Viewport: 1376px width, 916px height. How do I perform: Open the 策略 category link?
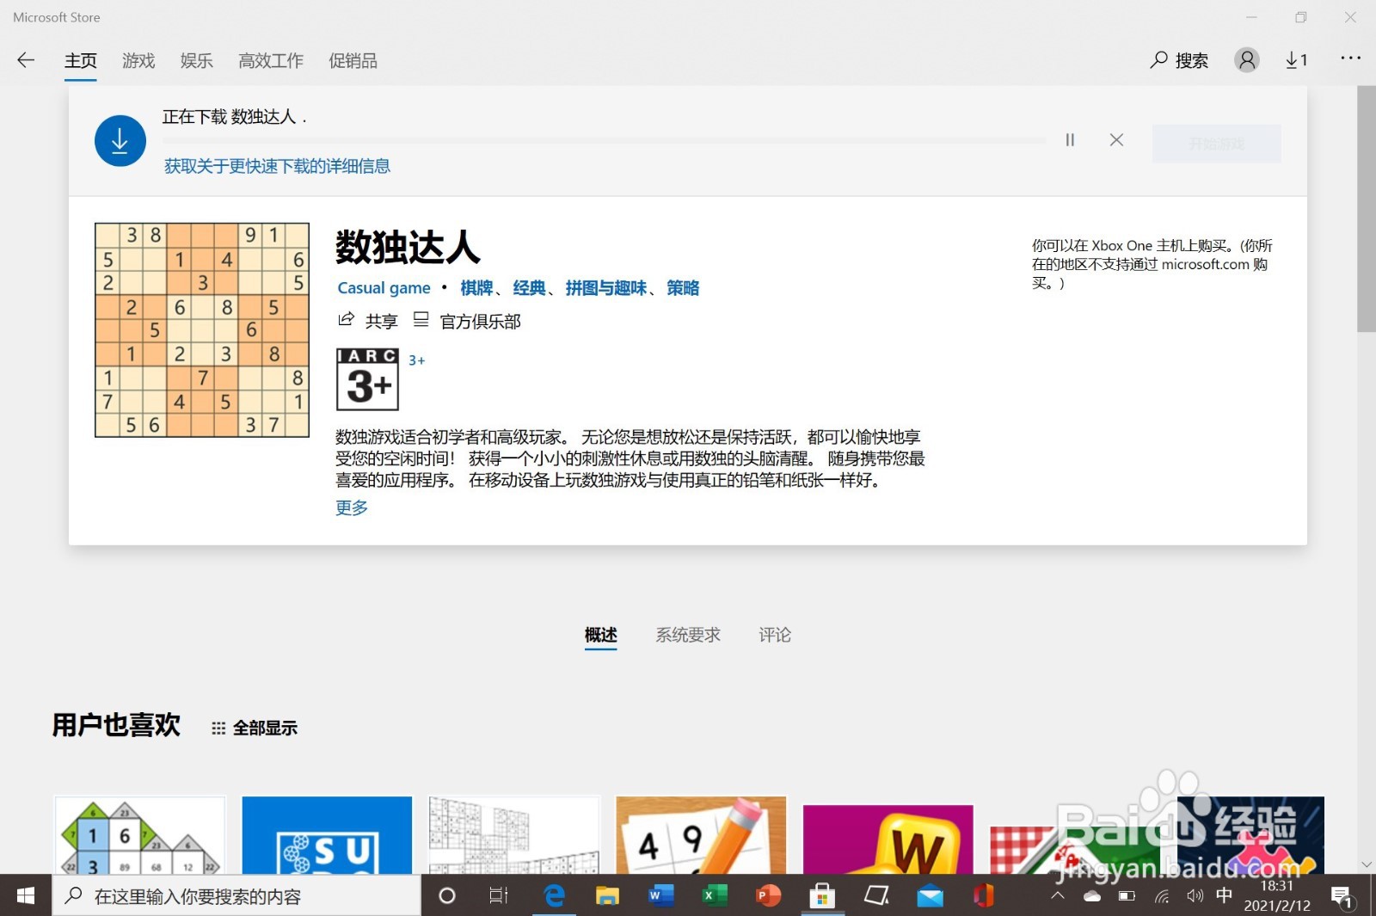[x=683, y=288]
